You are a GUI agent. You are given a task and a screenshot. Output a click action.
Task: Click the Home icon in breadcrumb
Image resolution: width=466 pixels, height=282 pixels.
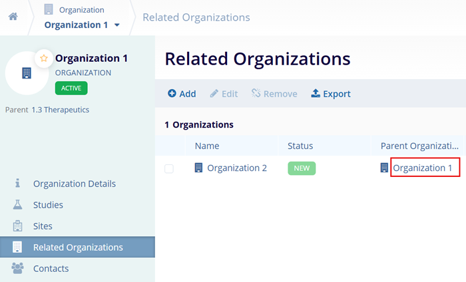click(13, 17)
